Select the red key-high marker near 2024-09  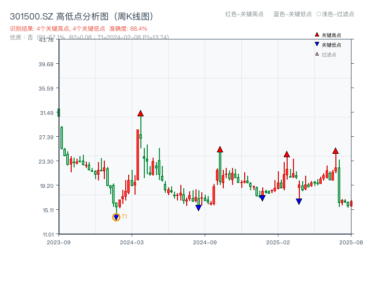click(221, 150)
